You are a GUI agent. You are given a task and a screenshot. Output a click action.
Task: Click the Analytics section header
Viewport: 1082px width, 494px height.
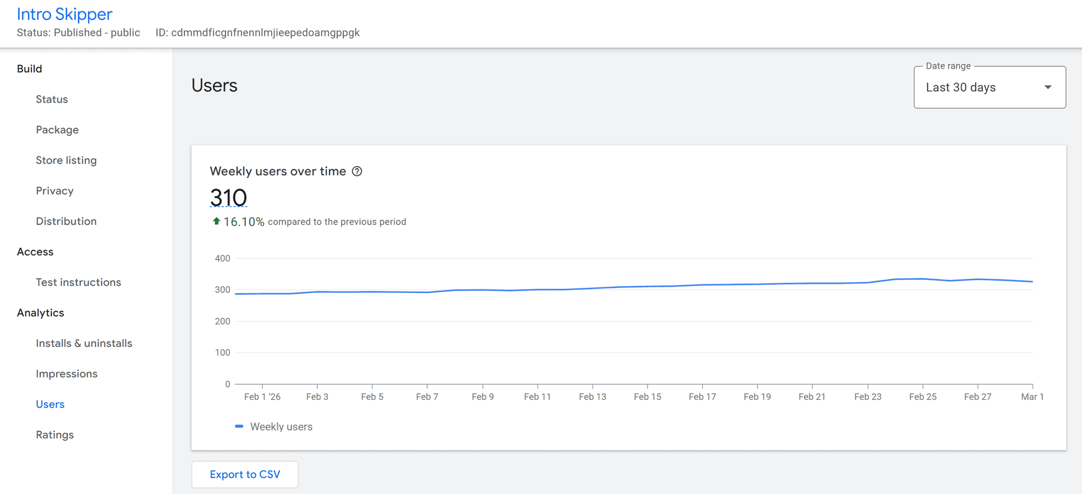(41, 313)
